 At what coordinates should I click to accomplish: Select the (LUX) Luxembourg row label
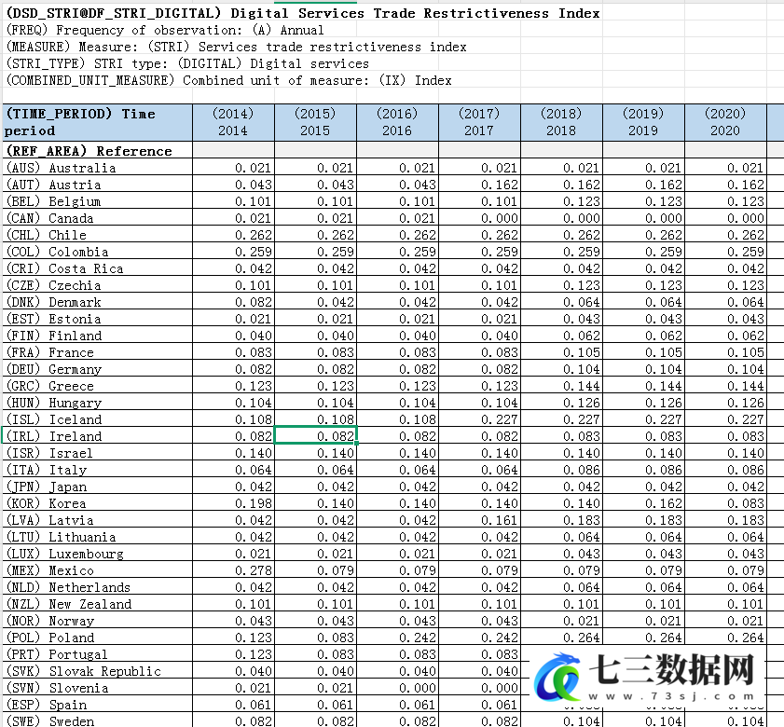pos(98,553)
